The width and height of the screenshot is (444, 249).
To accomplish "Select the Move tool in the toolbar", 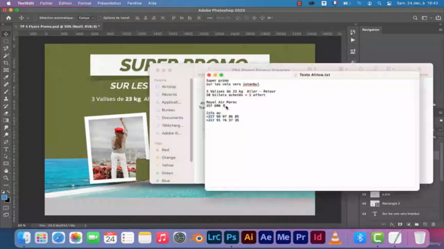I will (6, 34).
